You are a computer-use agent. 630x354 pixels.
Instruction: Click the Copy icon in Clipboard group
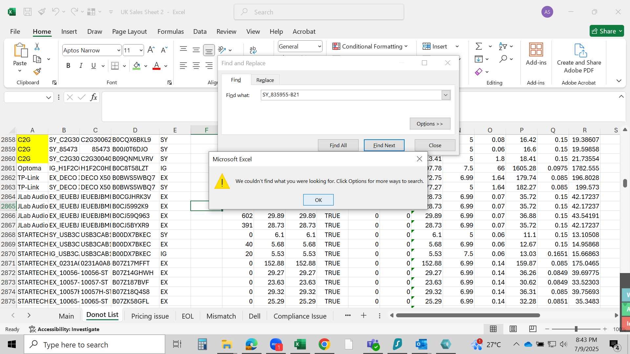pos(37,59)
